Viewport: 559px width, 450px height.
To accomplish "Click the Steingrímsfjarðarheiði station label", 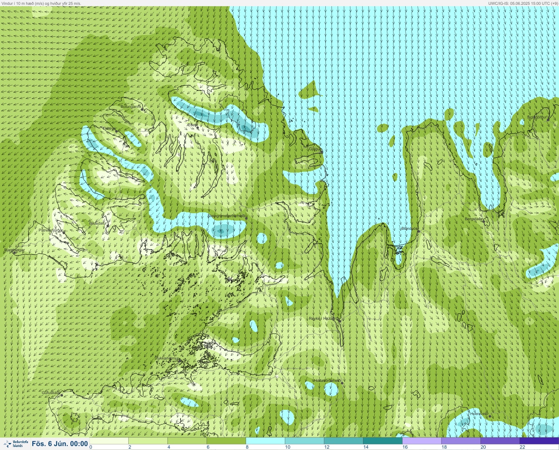I will [226, 215].
